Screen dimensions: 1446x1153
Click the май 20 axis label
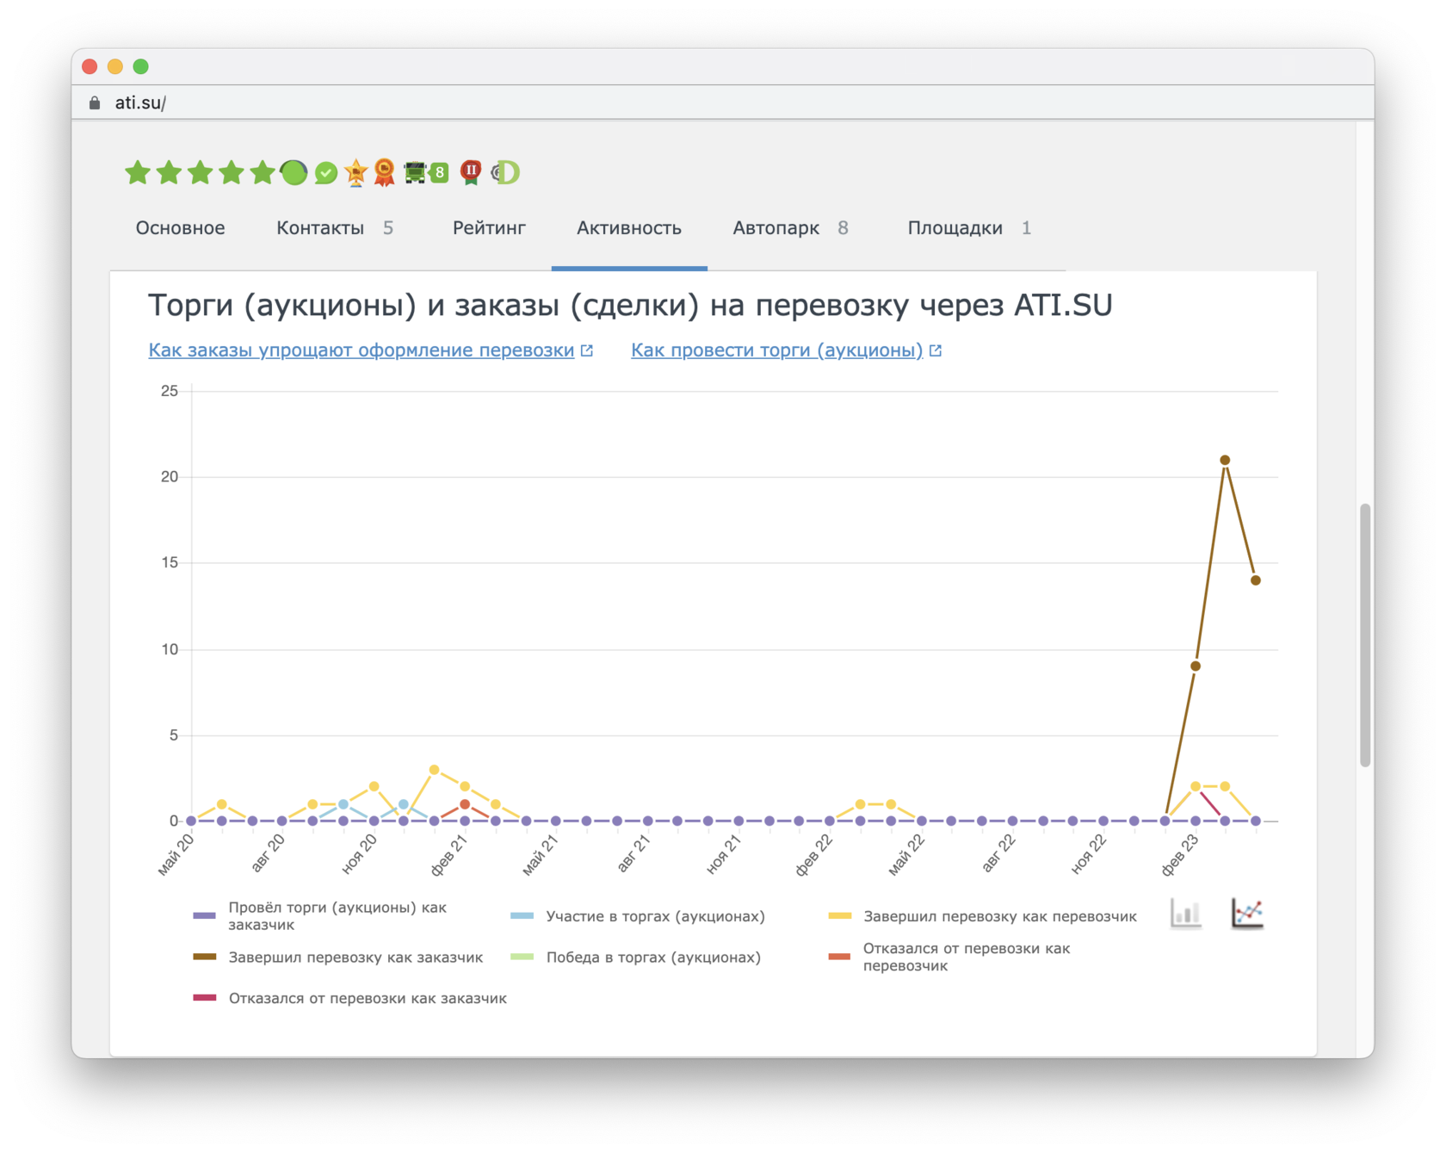point(176,854)
